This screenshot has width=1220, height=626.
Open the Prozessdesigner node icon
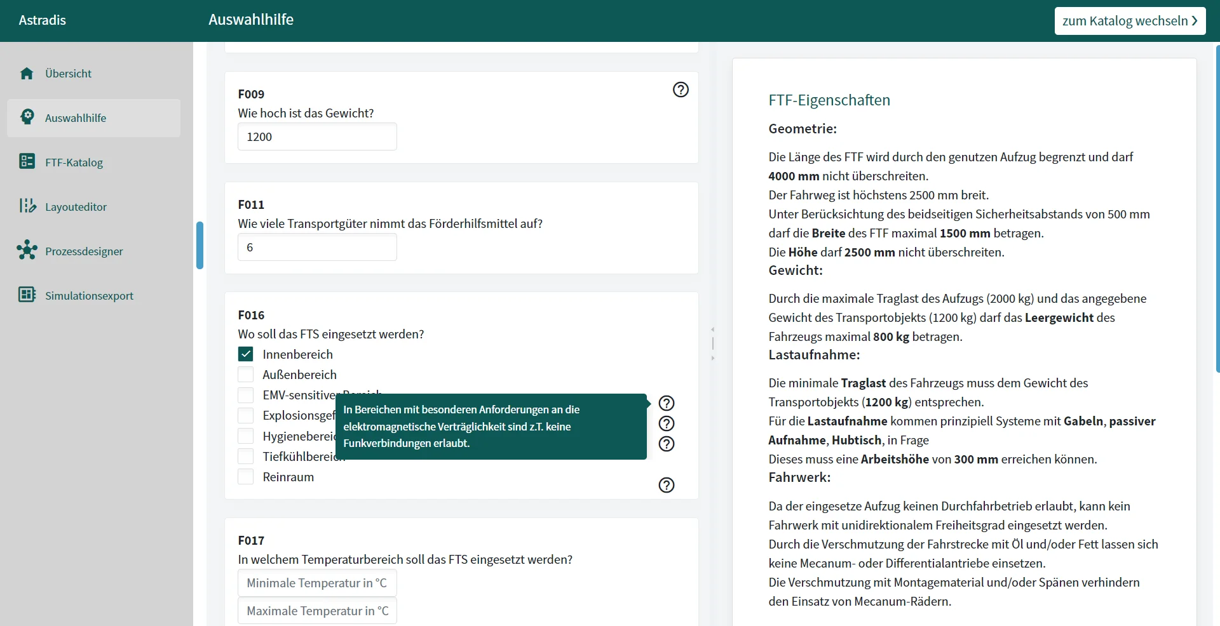pyautogui.click(x=27, y=251)
